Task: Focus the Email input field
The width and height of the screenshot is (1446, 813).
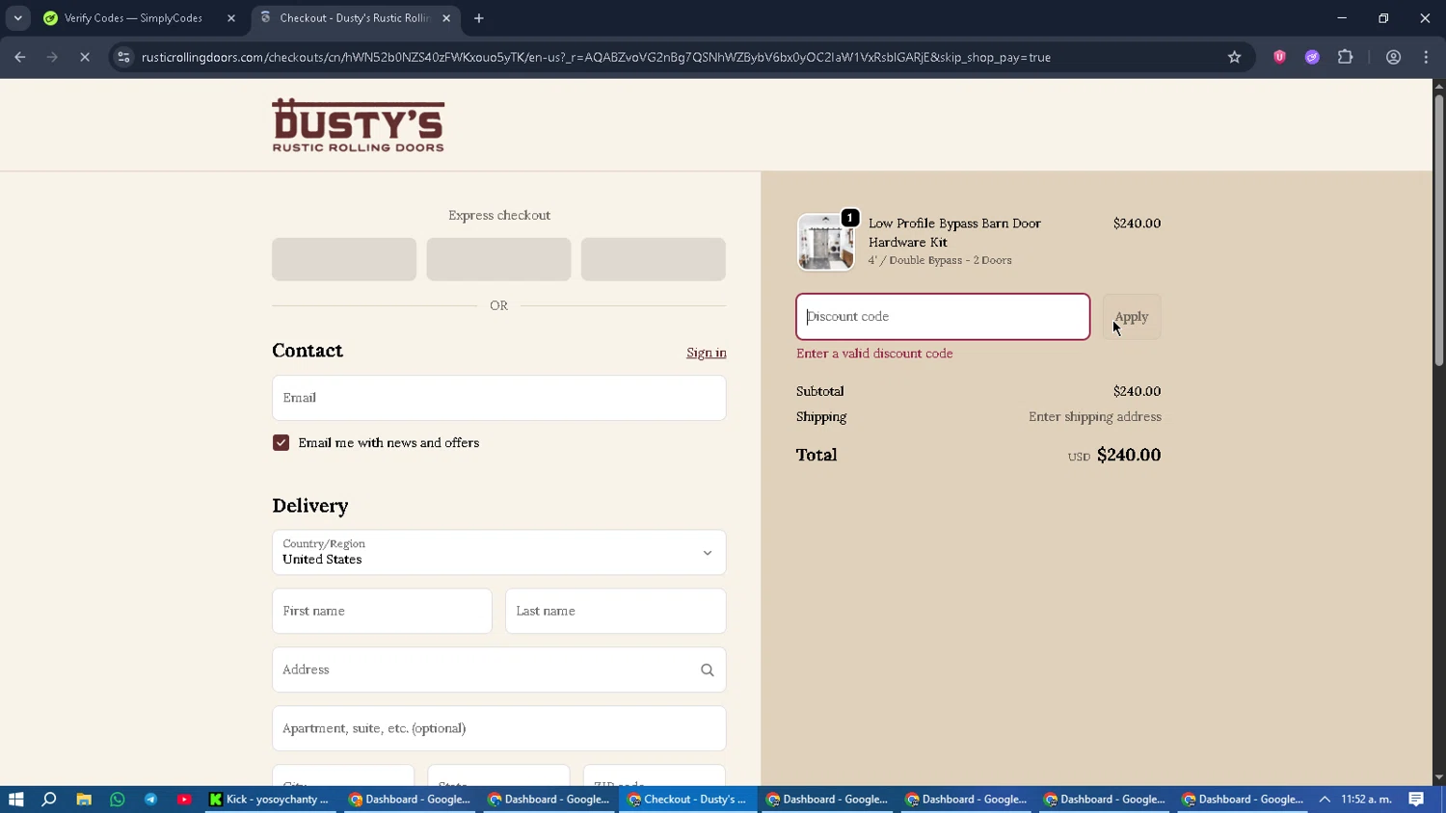Action: (498, 398)
